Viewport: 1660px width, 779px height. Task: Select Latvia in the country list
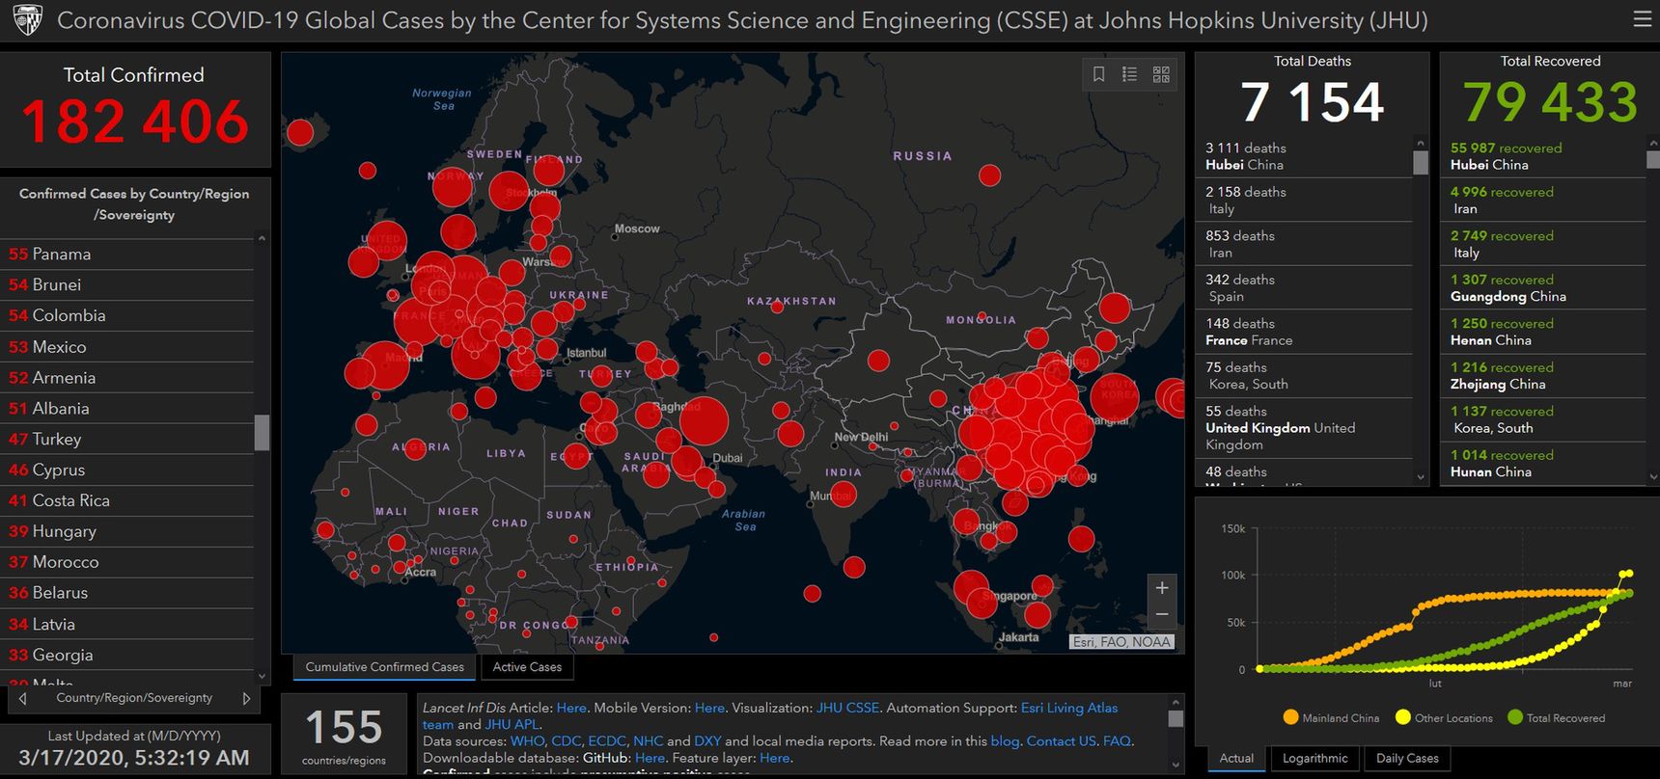coord(127,625)
